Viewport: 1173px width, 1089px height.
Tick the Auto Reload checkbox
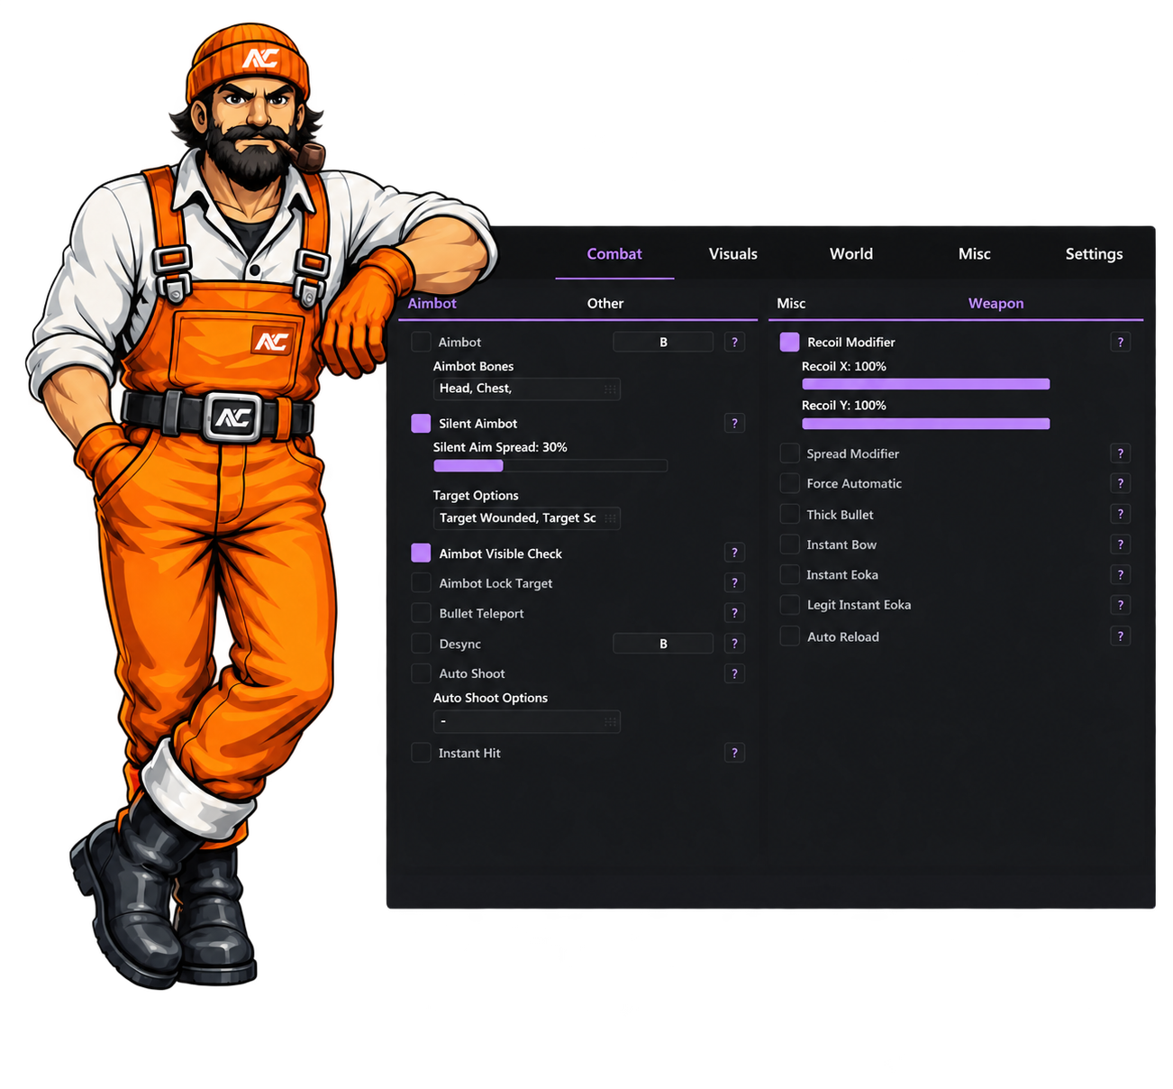(x=789, y=636)
